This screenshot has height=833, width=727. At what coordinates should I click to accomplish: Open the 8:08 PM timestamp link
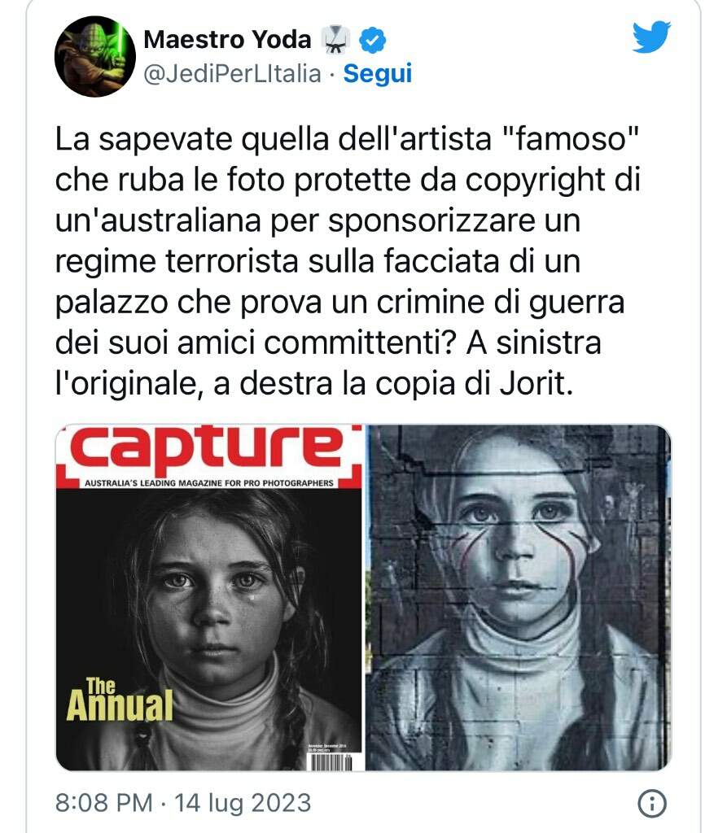click(103, 803)
